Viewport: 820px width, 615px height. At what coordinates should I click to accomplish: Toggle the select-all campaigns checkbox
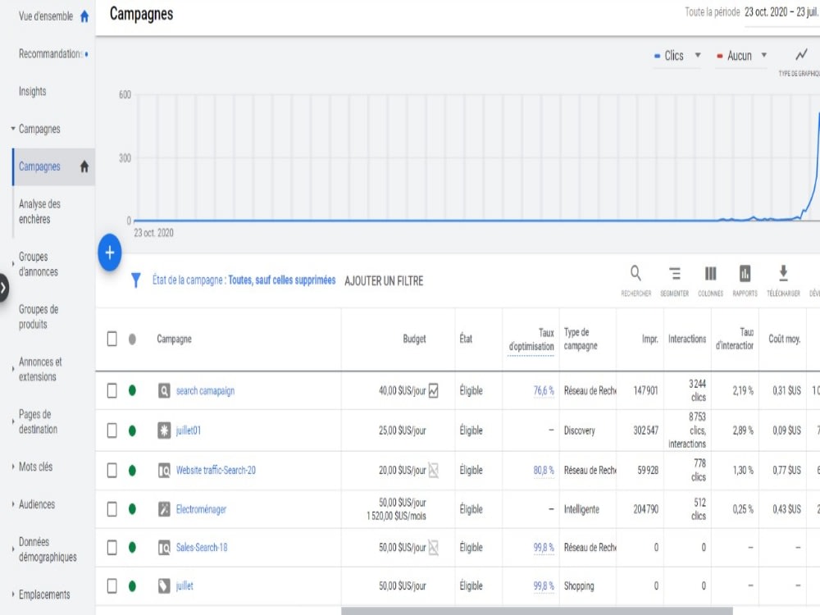pos(112,339)
